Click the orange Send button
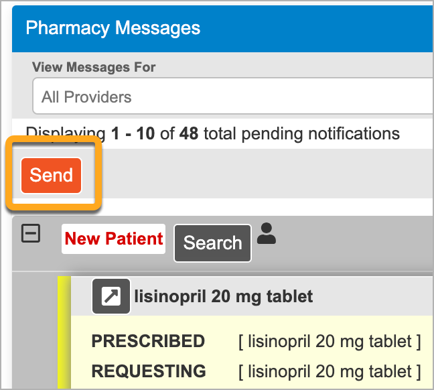Image resolution: width=434 pixels, height=390 pixels. (51, 176)
